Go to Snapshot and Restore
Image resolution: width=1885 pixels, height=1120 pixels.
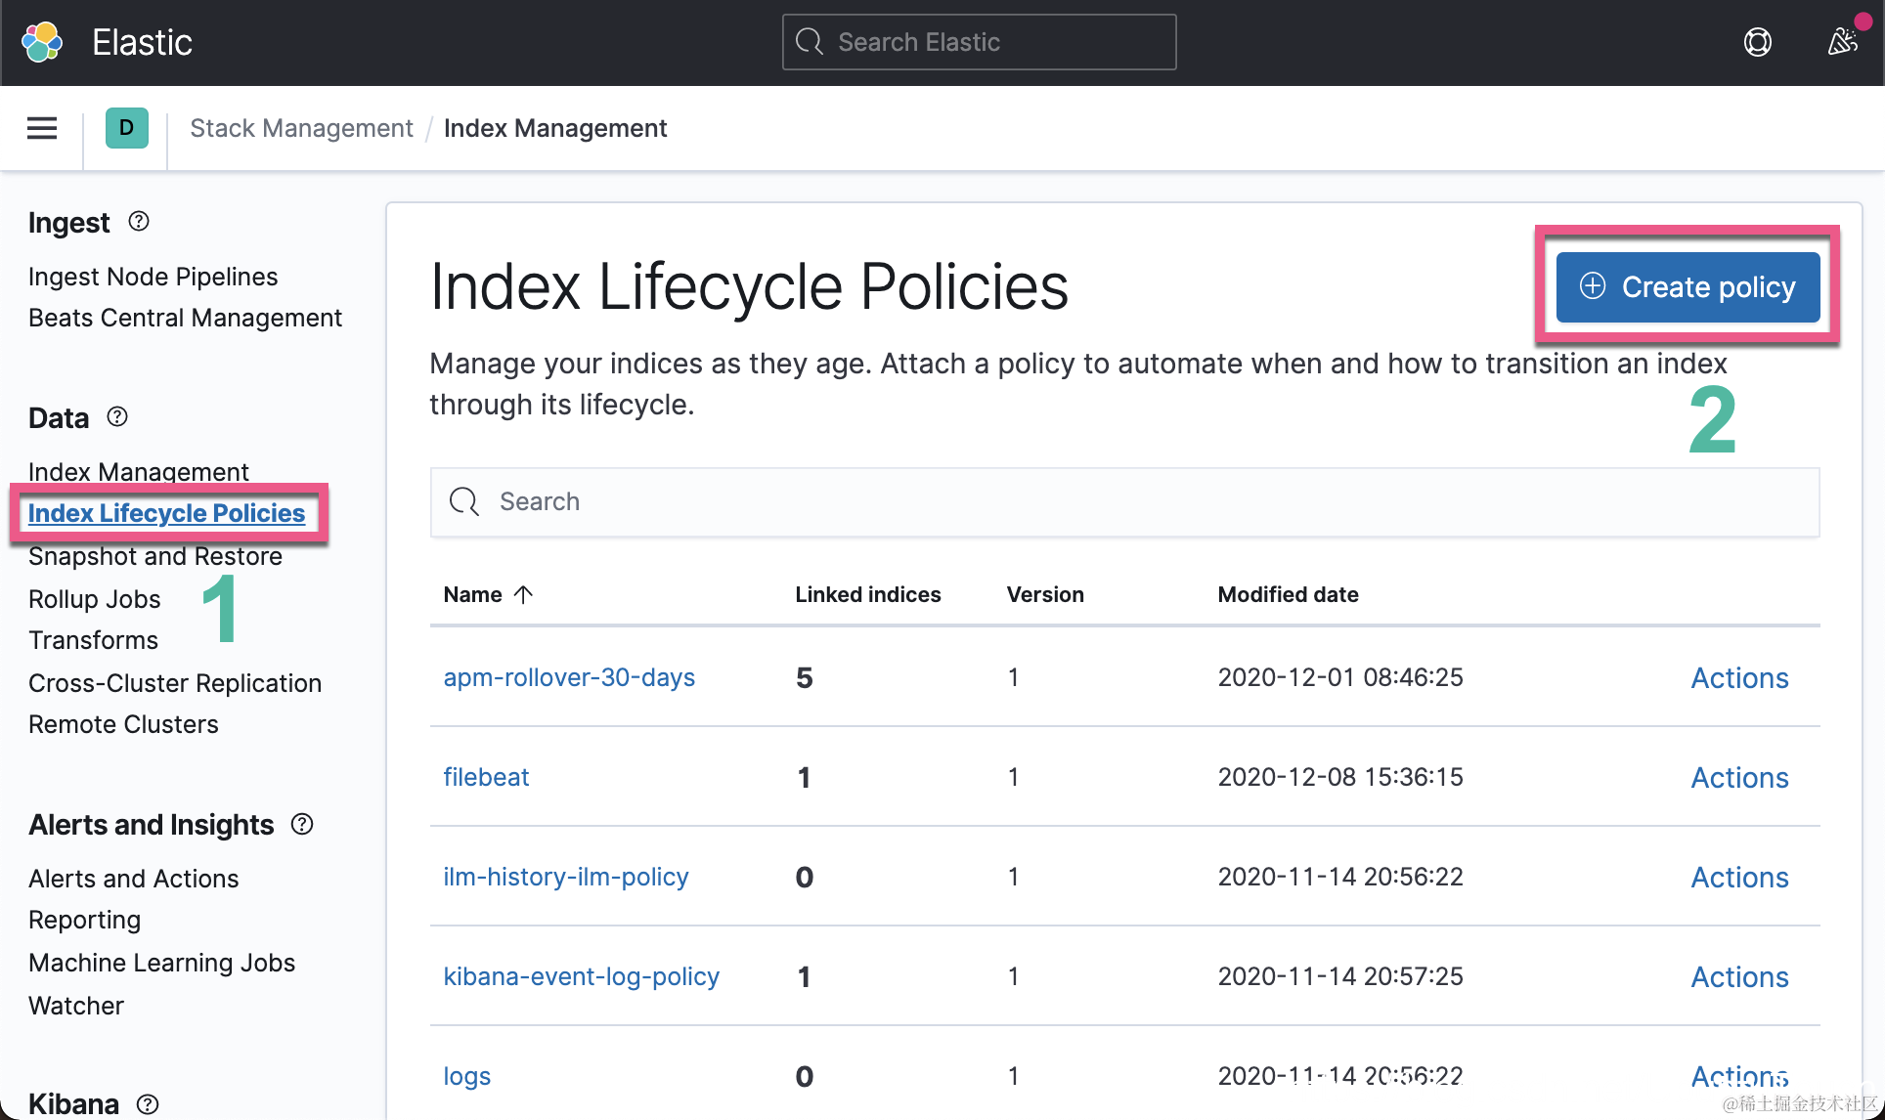(155, 556)
